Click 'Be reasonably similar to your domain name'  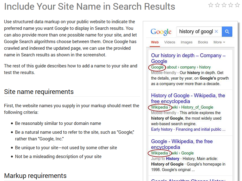pyautogui.click(x=58, y=124)
